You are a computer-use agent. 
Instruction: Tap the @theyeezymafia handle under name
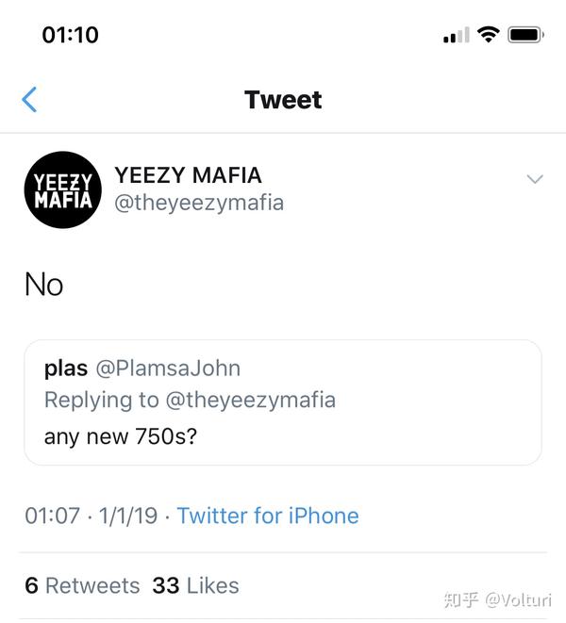pyautogui.click(x=199, y=203)
